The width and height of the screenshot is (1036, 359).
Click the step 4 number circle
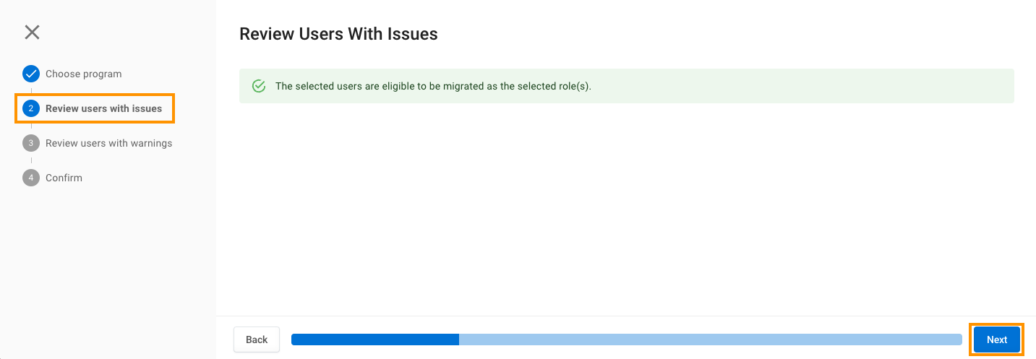[x=31, y=178]
